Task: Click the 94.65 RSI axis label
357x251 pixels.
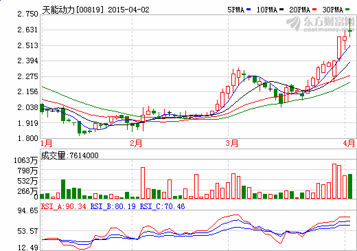Action: coord(28,210)
